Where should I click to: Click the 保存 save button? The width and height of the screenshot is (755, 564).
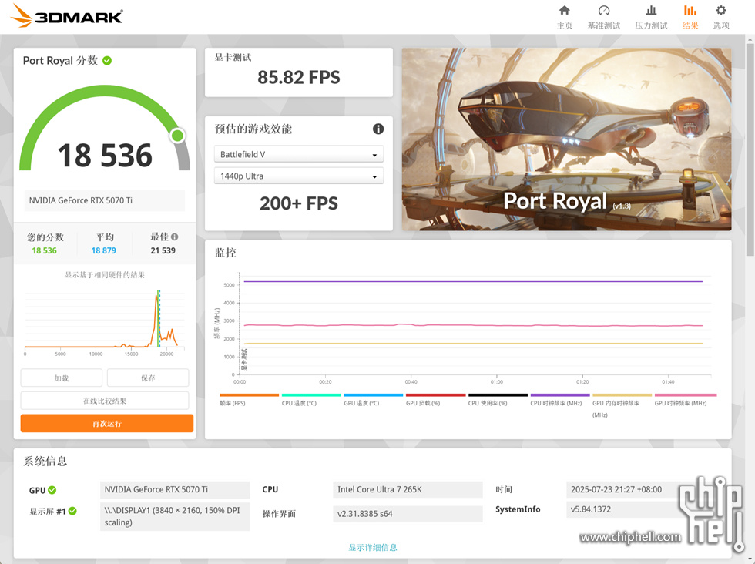coord(148,378)
